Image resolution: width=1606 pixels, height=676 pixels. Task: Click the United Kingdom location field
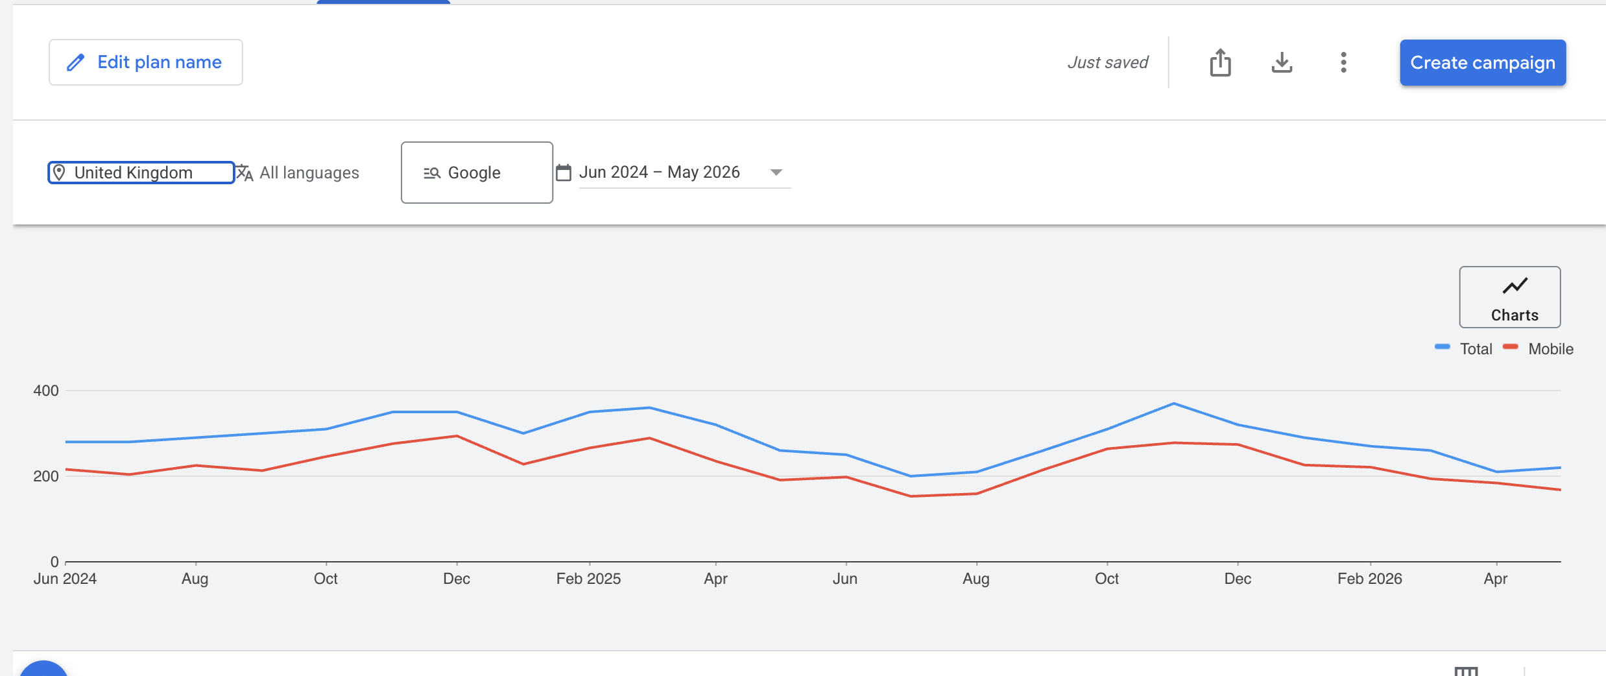[x=141, y=173]
